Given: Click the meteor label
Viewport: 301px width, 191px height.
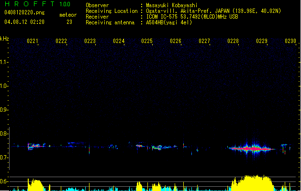Looking at the screenshot, I should 68,15.
